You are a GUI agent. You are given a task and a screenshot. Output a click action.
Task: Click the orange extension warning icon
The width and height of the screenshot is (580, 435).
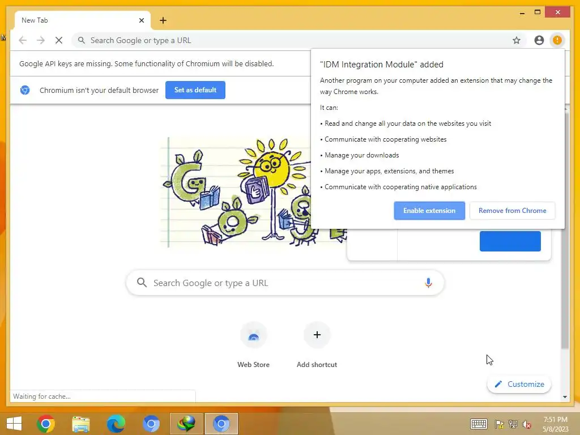557,40
